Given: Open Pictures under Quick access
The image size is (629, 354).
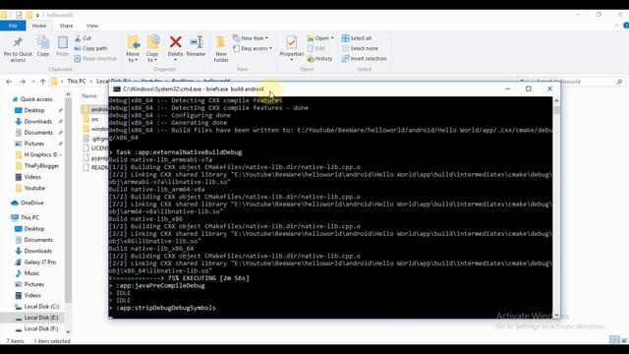Looking at the screenshot, I should click(x=33, y=144).
